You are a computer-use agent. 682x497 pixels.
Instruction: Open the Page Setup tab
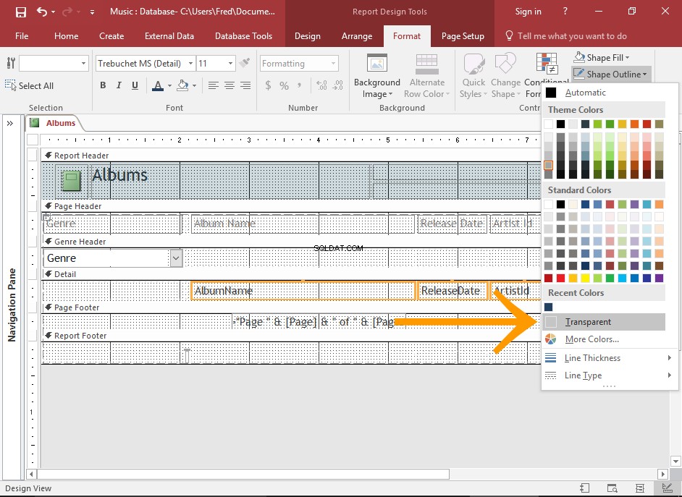[463, 36]
